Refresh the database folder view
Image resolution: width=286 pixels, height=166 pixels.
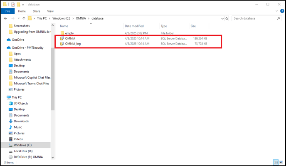coord(227,18)
